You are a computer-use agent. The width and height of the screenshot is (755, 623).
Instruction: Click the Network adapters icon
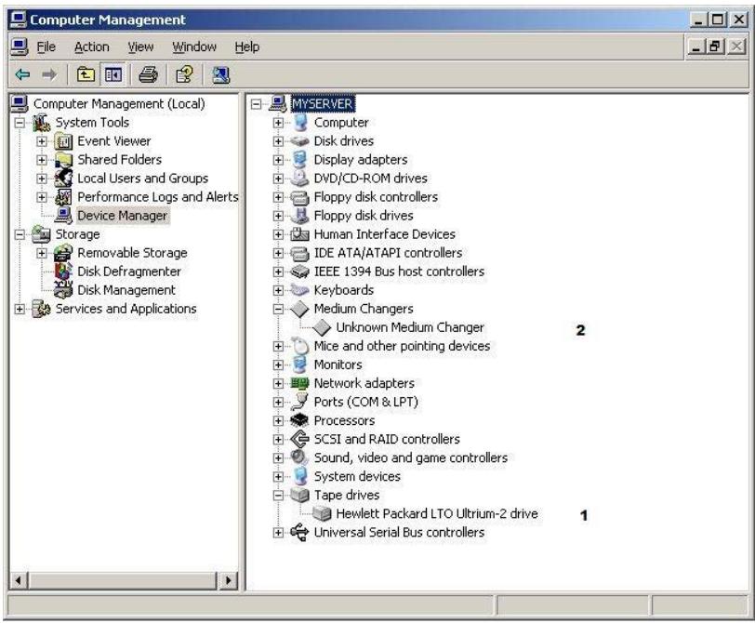point(299,383)
